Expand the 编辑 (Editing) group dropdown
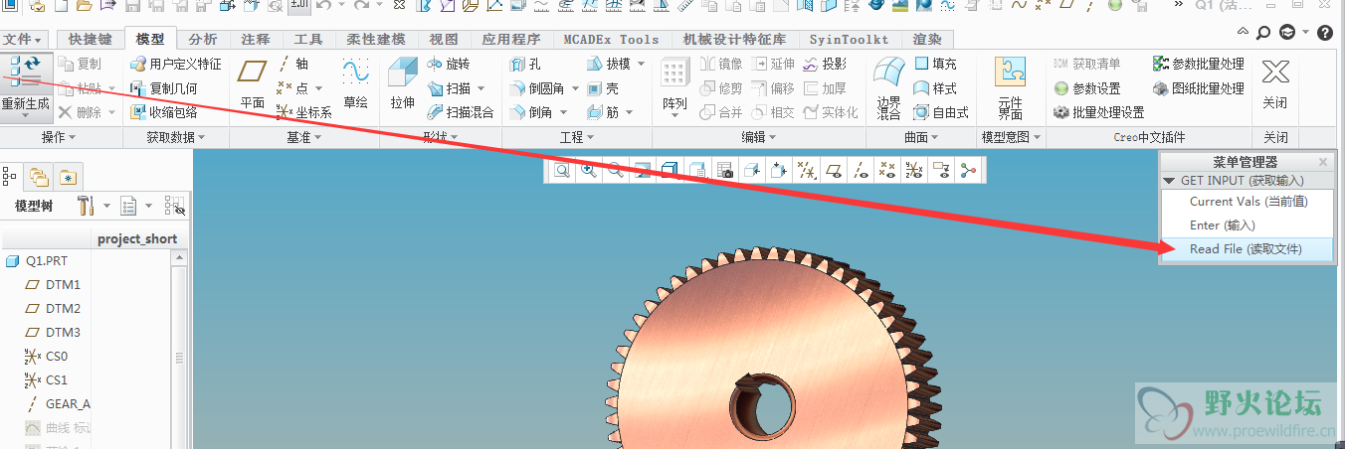 tap(759, 137)
